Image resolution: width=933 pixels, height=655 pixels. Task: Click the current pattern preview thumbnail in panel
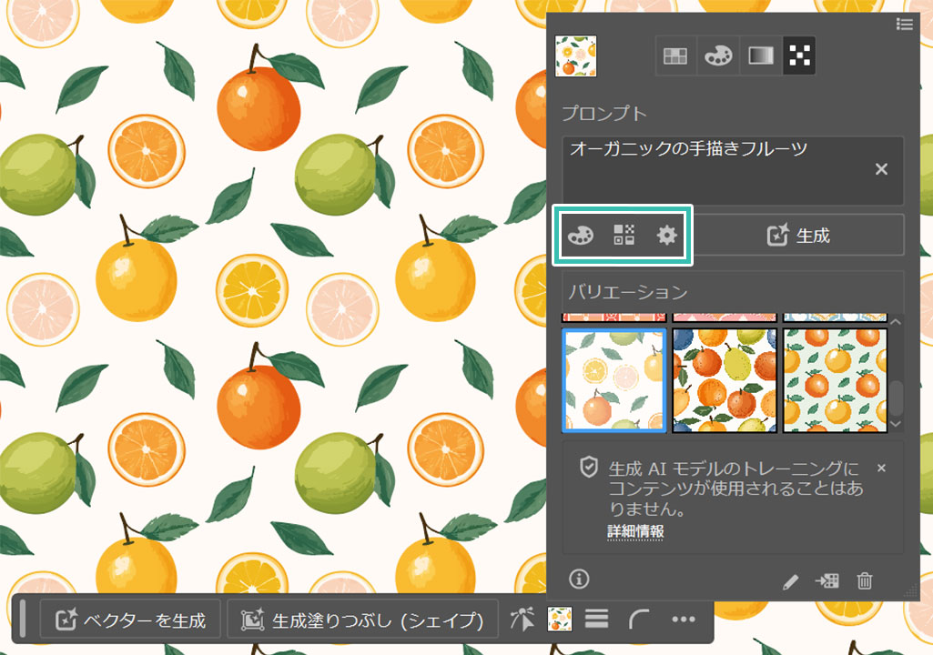576,56
